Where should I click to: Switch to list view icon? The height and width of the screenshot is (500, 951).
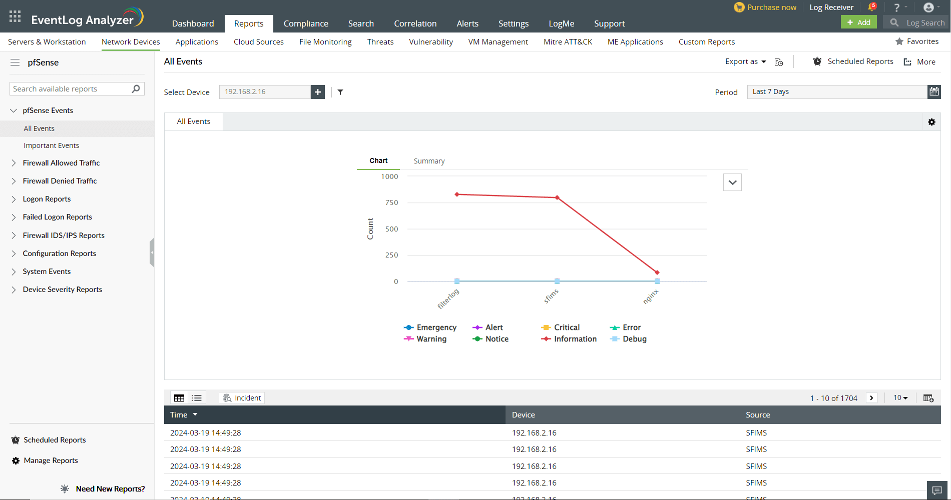[x=196, y=397]
